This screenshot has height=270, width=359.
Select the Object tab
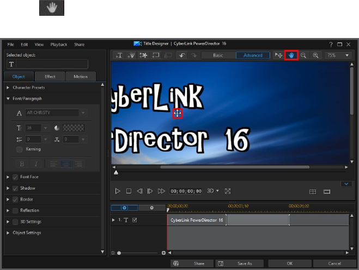19,77
